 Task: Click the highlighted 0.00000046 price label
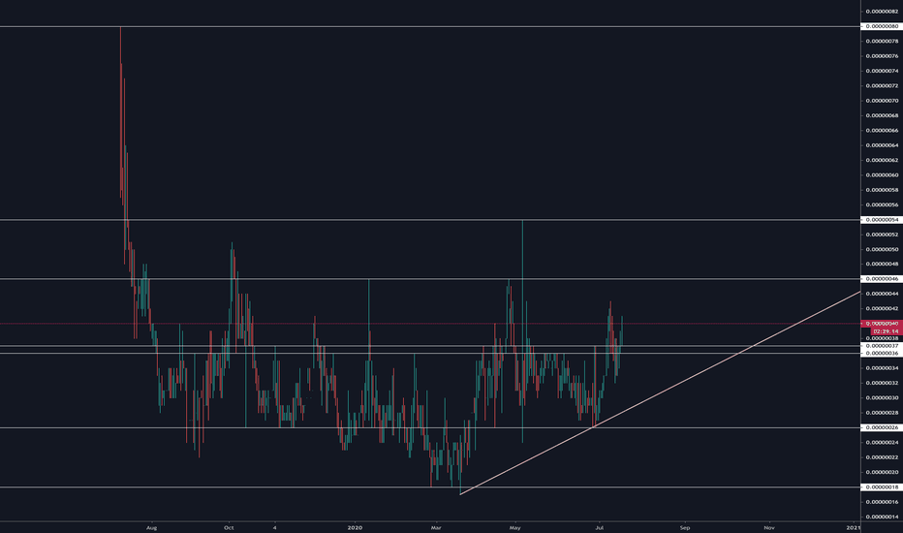(881, 279)
